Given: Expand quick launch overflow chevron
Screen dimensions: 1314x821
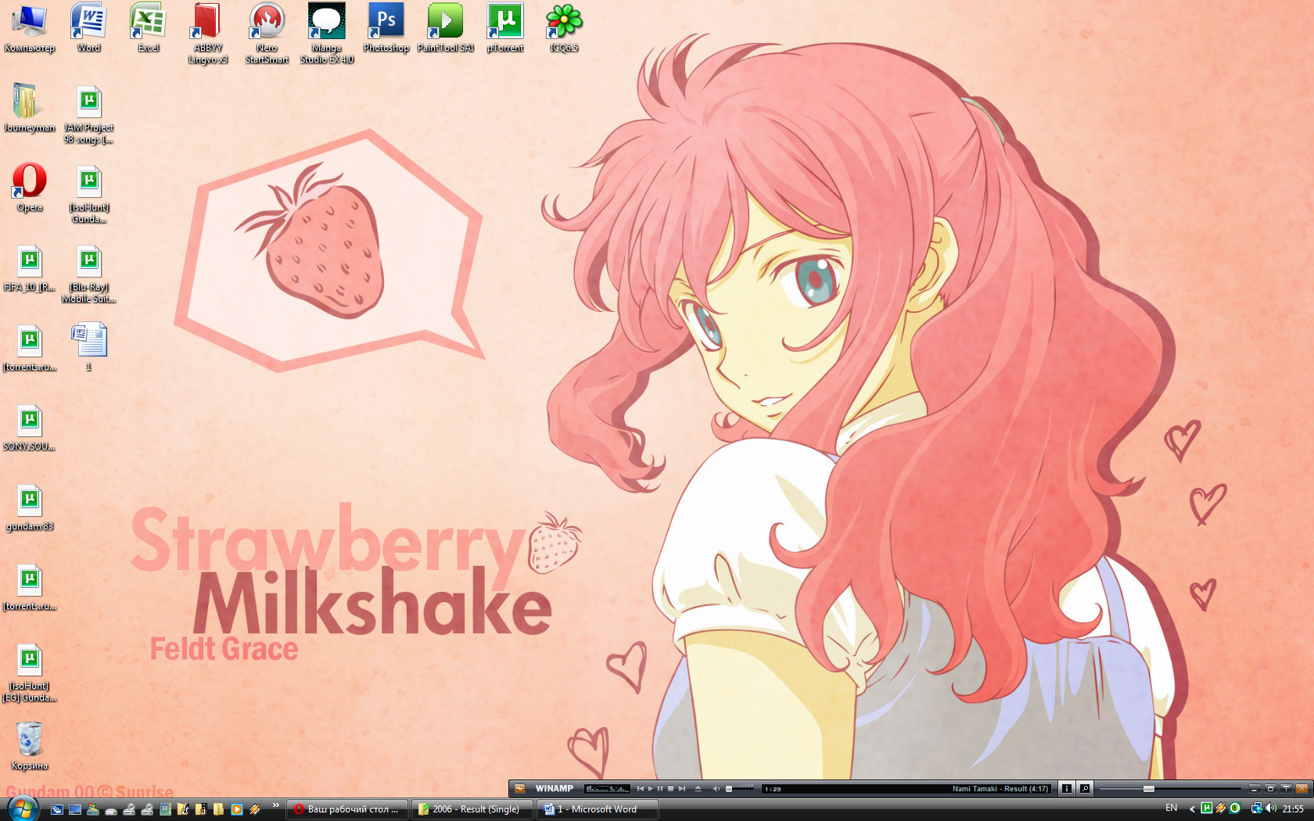Looking at the screenshot, I should click(x=275, y=805).
